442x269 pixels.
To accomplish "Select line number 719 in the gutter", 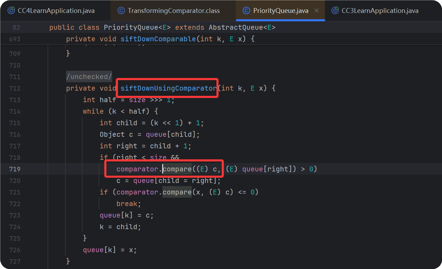I will pyautogui.click(x=15, y=169).
